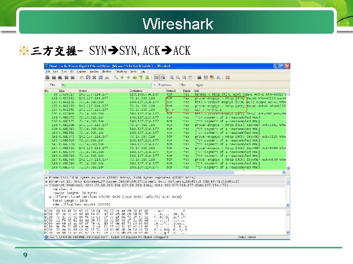The width and height of the screenshot is (353, 264).
Task: Expand the Frame 132 tree node
Action: click(47, 177)
